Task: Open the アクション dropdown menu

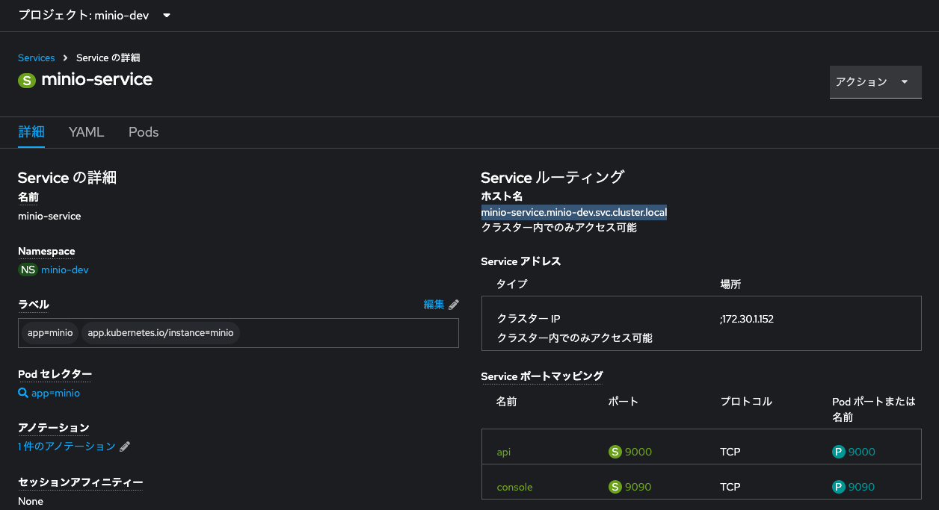Action: (x=875, y=81)
